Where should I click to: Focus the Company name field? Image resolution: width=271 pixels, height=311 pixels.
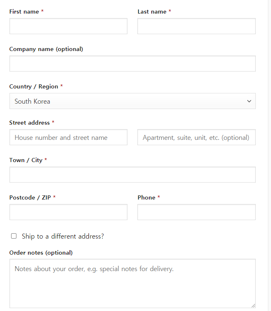click(133, 63)
